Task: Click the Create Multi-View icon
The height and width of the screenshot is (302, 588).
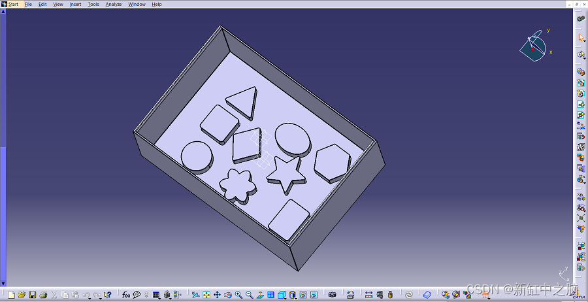Action: 270,295
